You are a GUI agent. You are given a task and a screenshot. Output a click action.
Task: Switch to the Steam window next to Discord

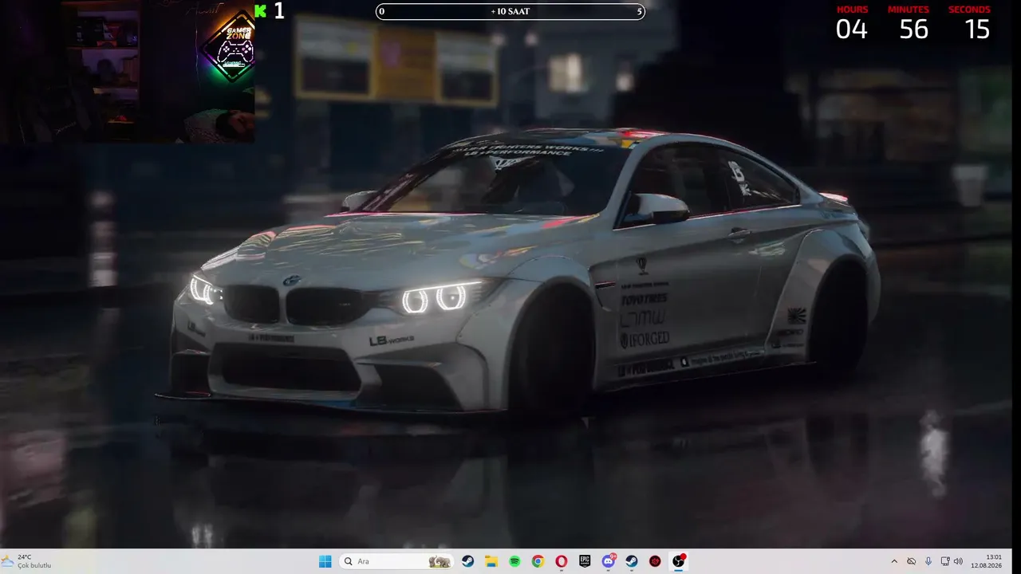click(x=632, y=561)
